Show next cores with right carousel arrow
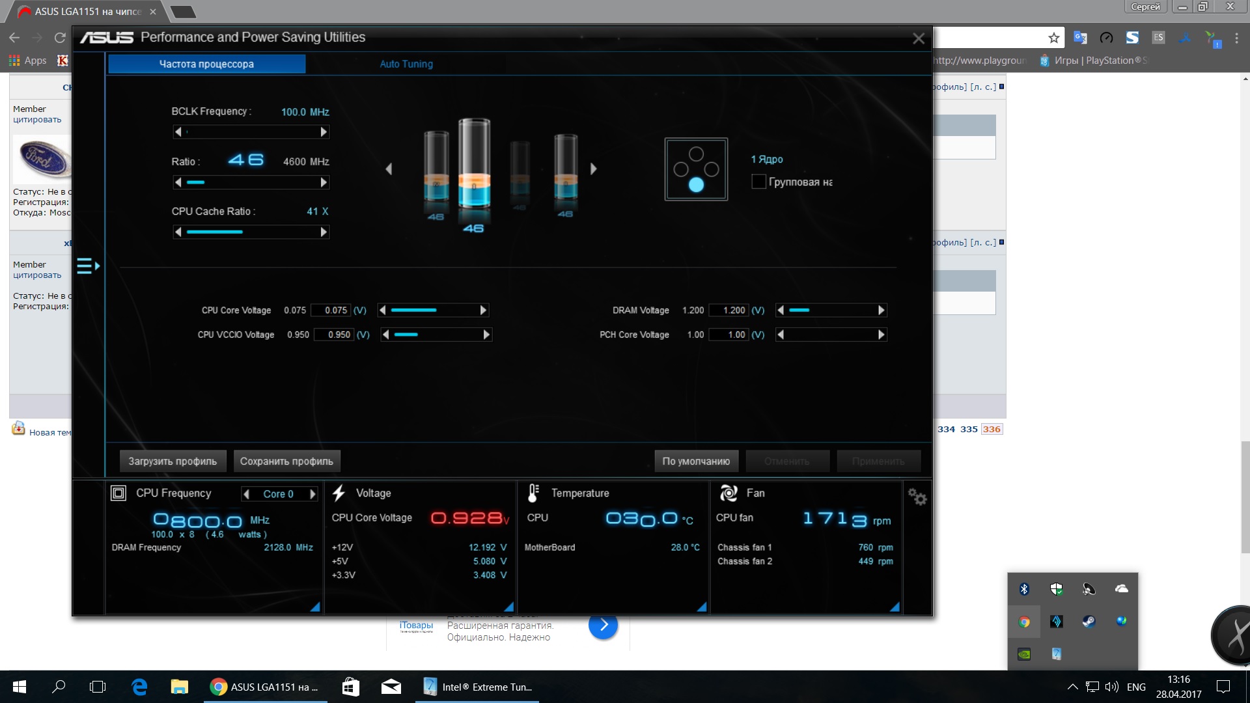The image size is (1250, 703). click(593, 169)
